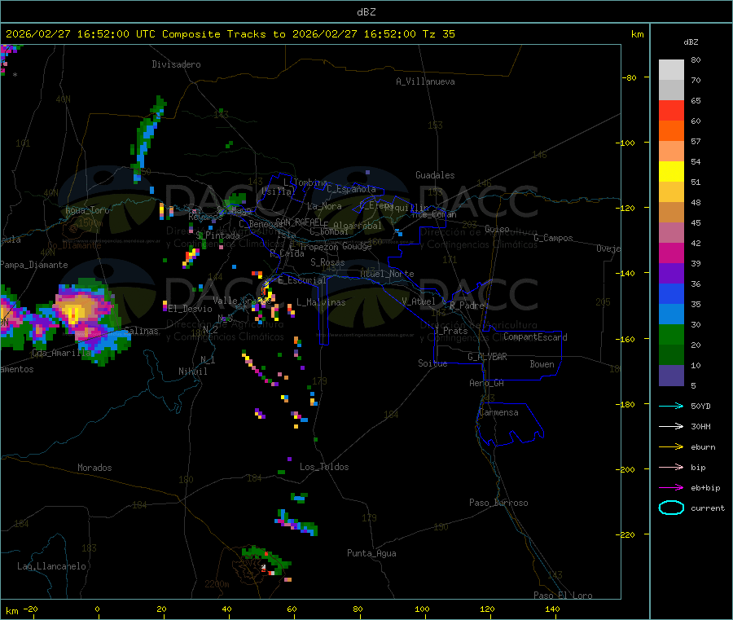
Task: Click the 'L_Malvinas' map label
Action: 321,302
